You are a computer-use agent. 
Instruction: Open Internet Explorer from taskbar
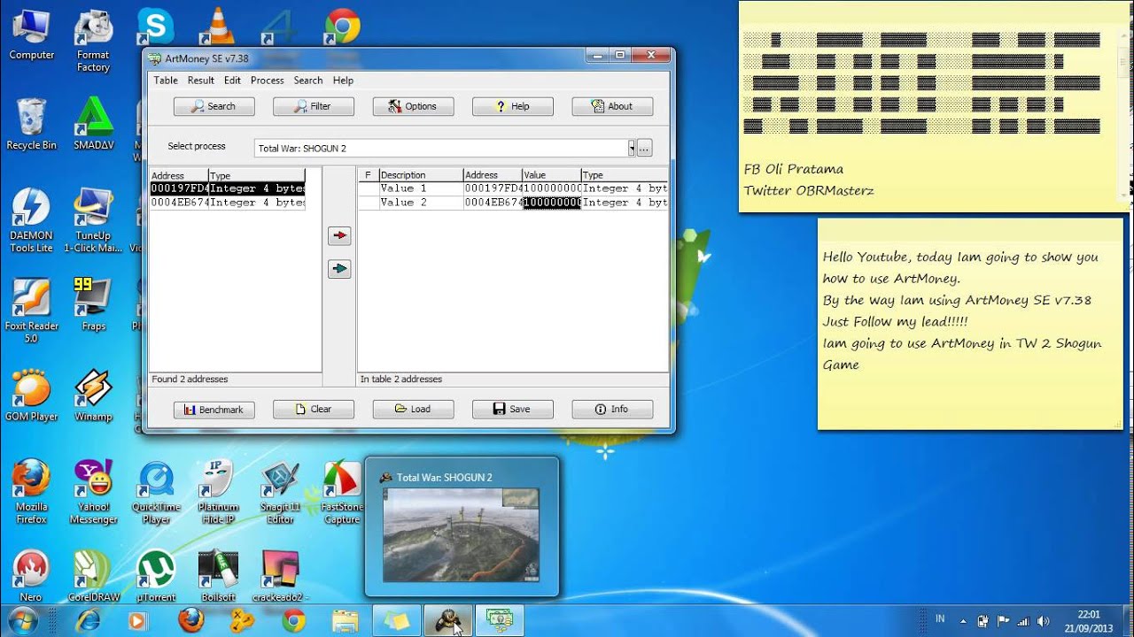(x=87, y=622)
